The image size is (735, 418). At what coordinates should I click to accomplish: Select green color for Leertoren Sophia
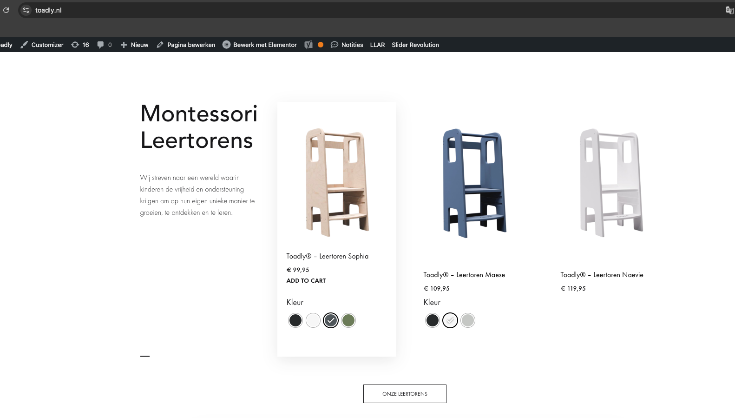point(348,320)
